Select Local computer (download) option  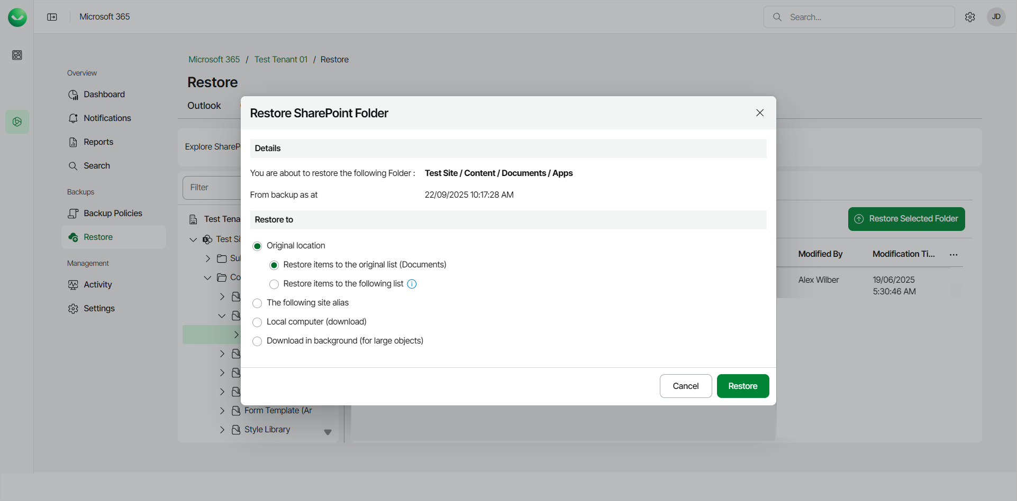coord(257,322)
